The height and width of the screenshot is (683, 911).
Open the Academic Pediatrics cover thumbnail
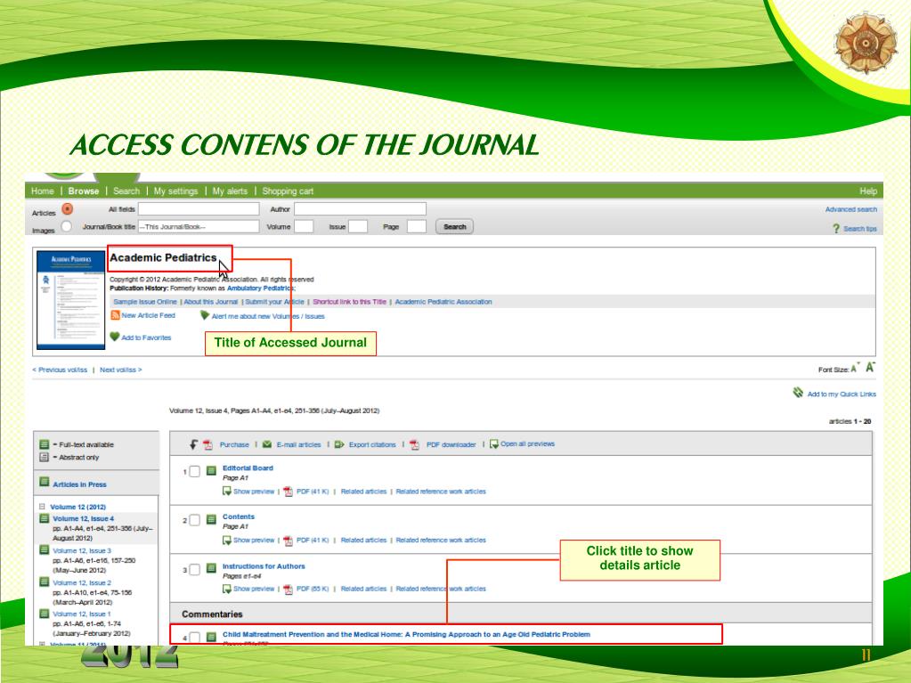tap(71, 300)
